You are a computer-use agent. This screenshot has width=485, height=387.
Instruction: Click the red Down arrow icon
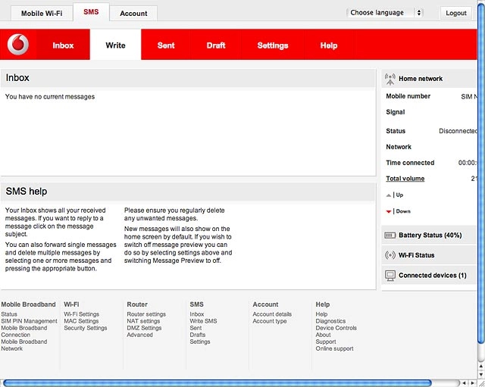click(389, 211)
